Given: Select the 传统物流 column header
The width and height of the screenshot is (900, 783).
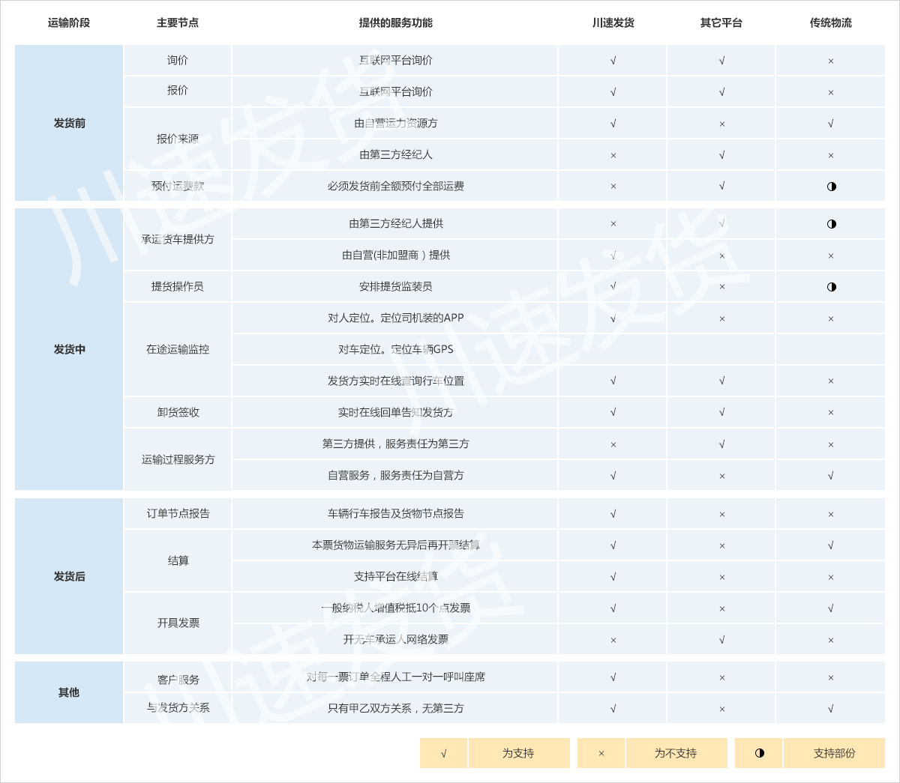Looking at the screenshot, I should (830, 23).
